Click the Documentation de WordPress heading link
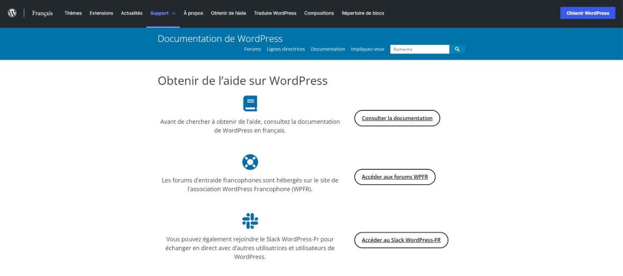 (x=220, y=39)
